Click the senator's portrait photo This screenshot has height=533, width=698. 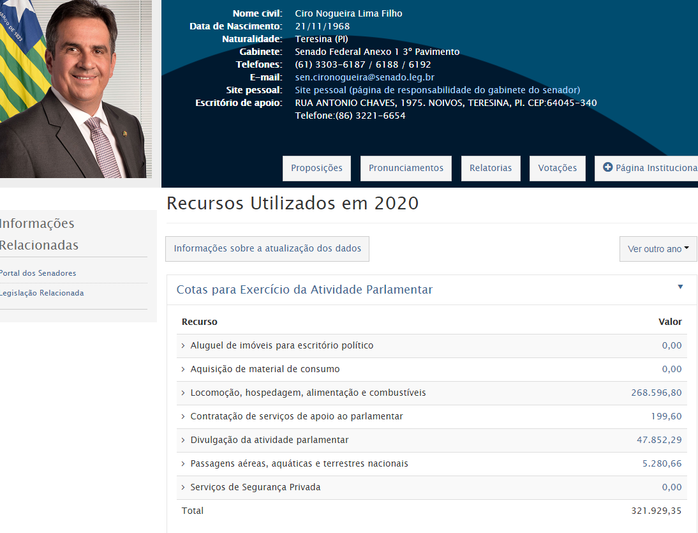pyautogui.click(x=76, y=89)
